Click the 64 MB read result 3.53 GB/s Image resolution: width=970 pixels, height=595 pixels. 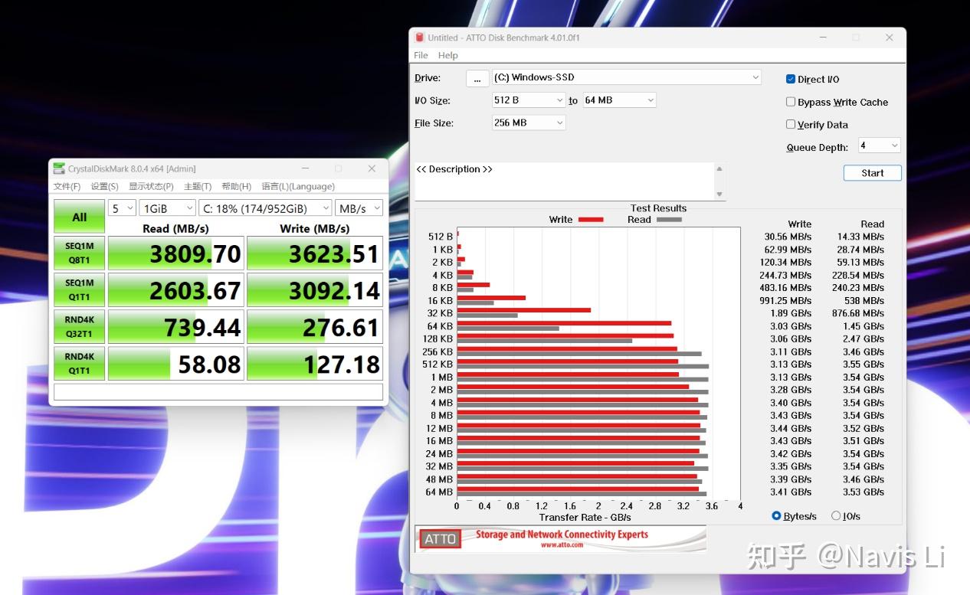pyautogui.click(x=863, y=492)
